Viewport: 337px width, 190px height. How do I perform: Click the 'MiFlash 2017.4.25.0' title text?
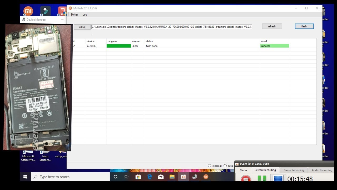[85, 8]
